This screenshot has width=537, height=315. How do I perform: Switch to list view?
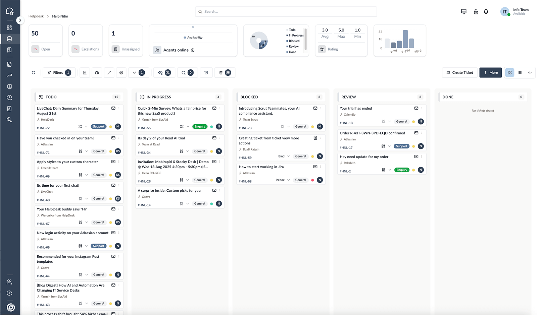click(x=520, y=73)
